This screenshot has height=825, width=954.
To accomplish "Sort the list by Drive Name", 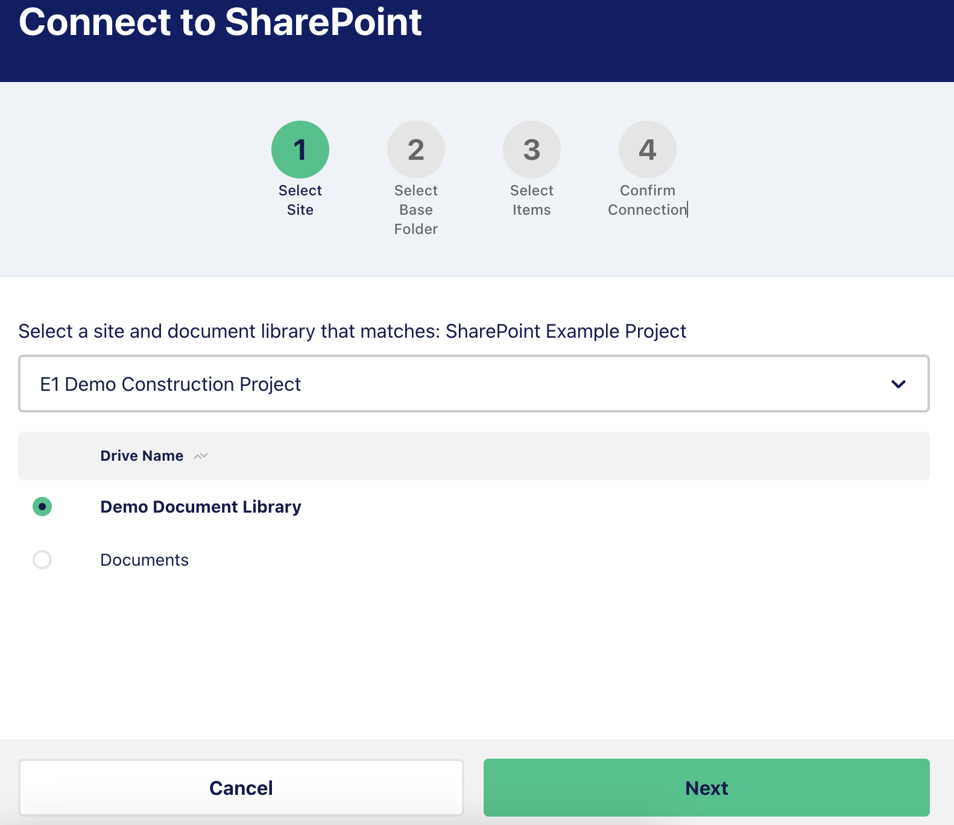I will pyautogui.click(x=142, y=456).
